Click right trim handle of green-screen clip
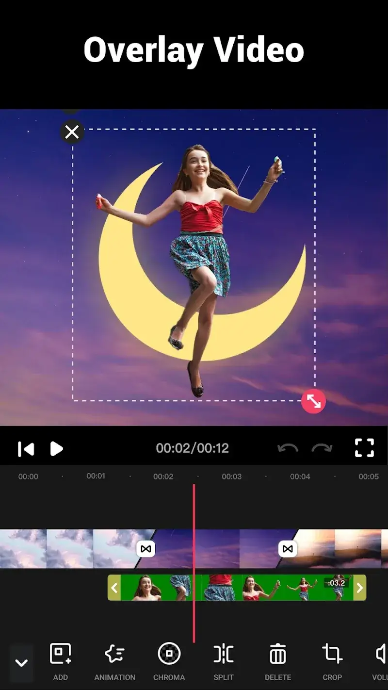 [x=359, y=588]
